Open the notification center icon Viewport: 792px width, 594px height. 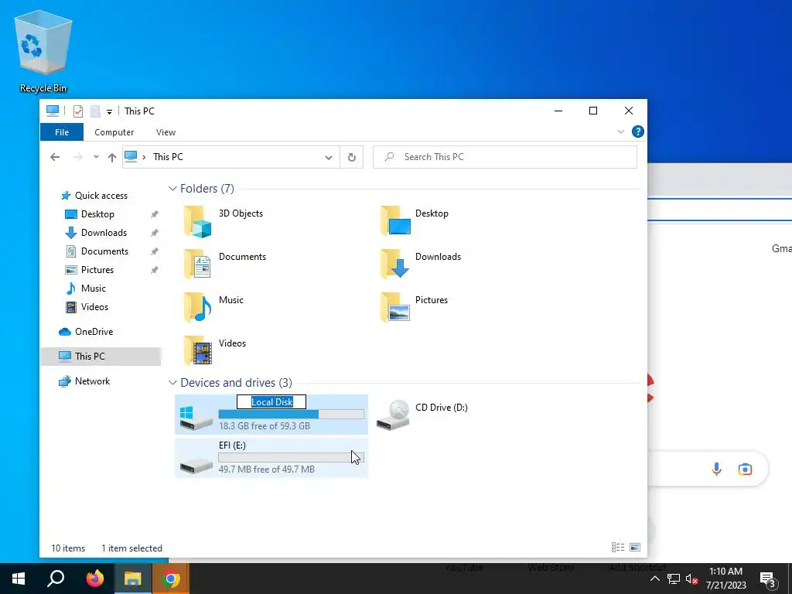(768, 579)
